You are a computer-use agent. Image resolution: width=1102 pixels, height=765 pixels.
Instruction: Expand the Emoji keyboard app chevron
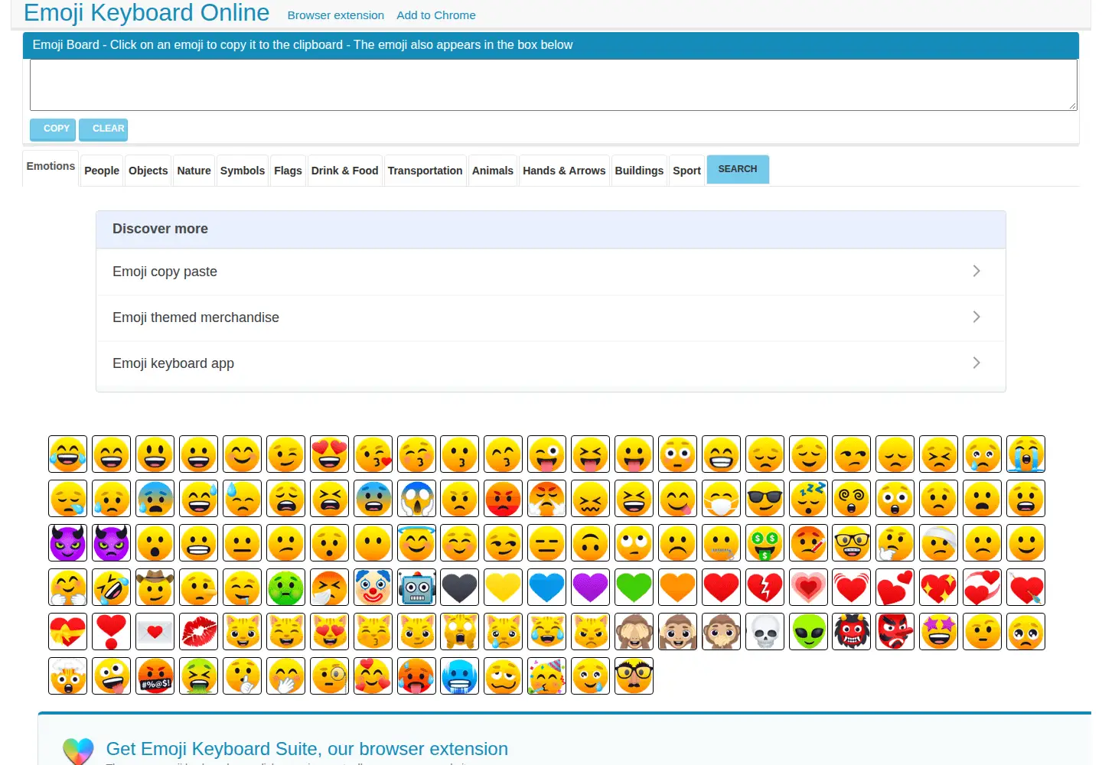click(976, 363)
